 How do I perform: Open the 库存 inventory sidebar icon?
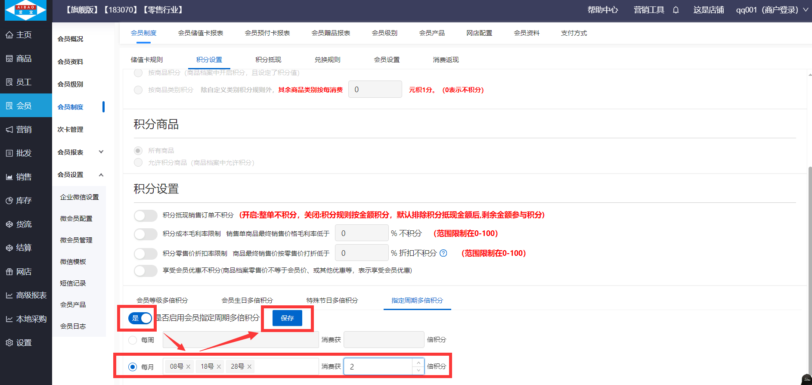pos(9,201)
